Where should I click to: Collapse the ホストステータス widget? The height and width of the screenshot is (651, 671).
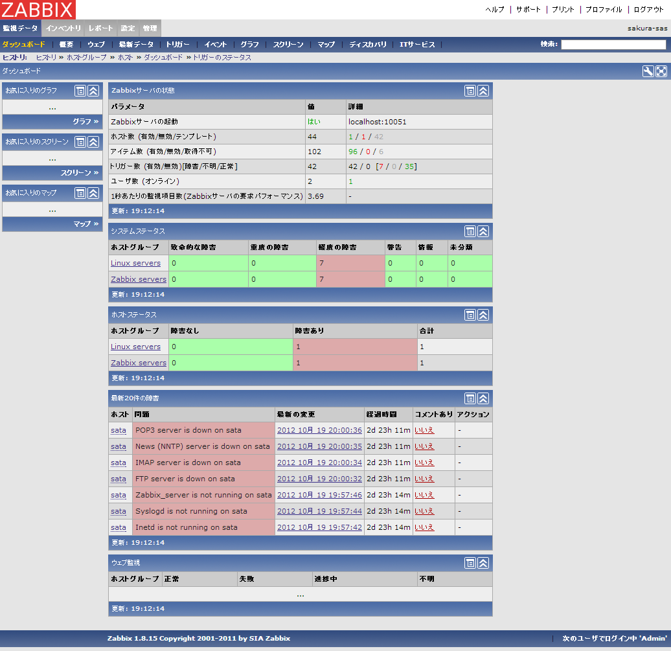(x=483, y=315)
